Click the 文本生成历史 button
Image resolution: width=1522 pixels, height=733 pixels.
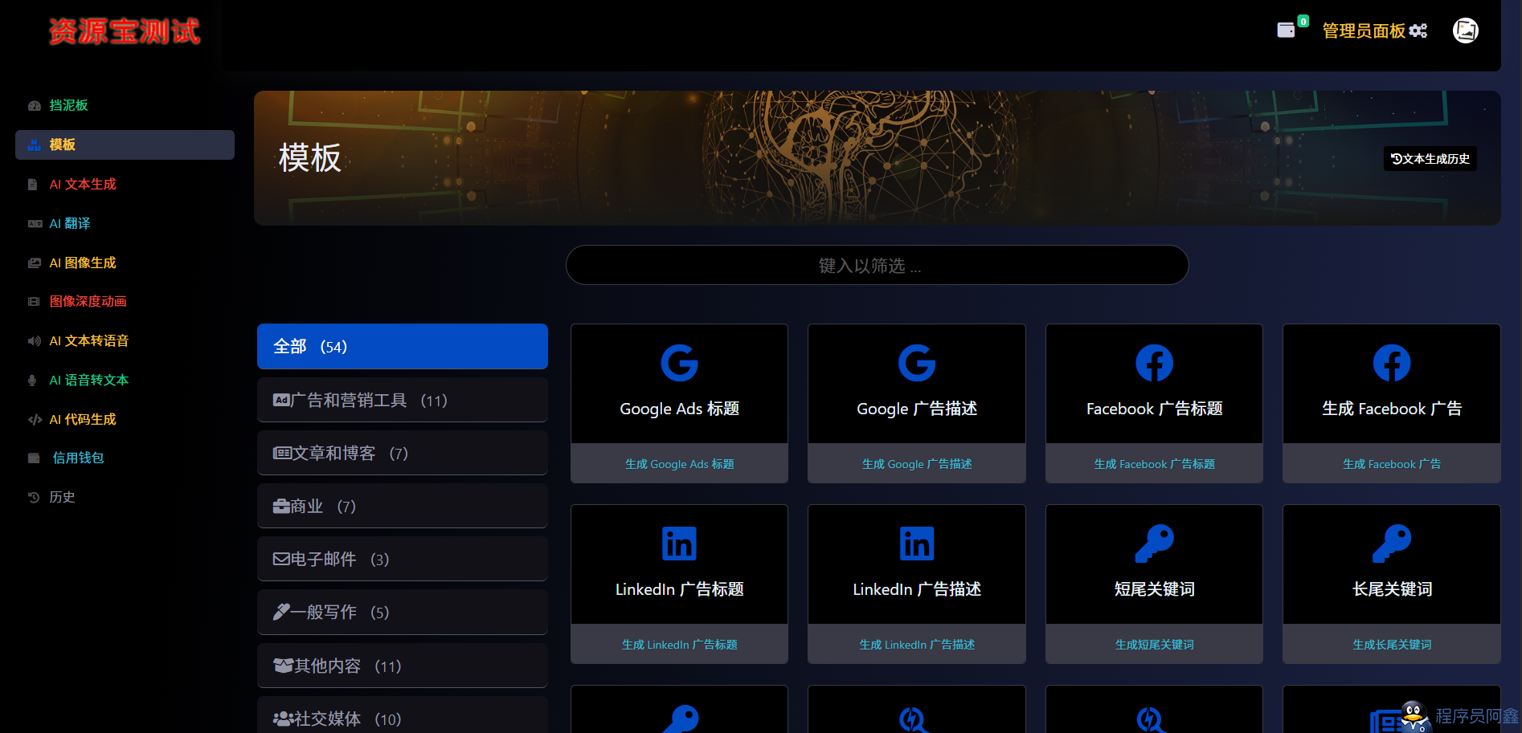(1430, 159)
